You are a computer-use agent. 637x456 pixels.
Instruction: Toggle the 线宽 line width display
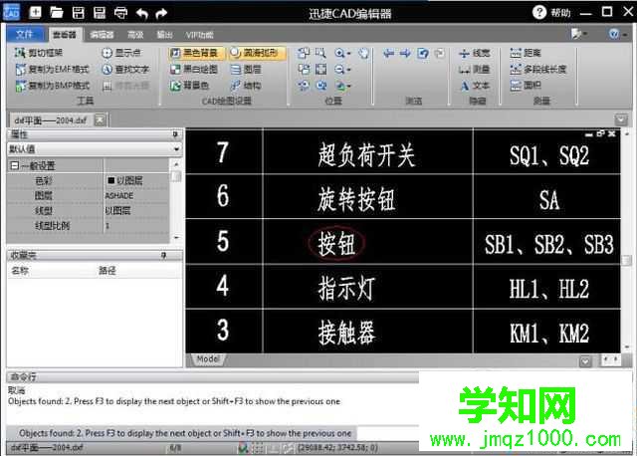[475, 53]
